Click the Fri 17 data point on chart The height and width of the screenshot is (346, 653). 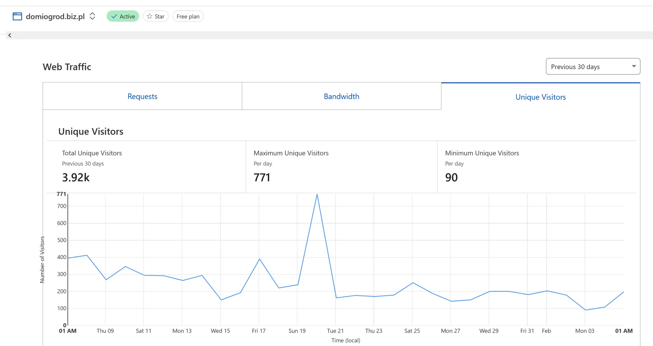pos(259,259)
